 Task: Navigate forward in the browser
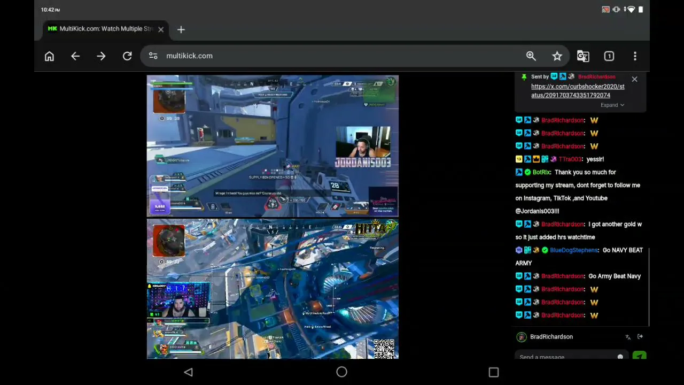click(x=101, y=56)
